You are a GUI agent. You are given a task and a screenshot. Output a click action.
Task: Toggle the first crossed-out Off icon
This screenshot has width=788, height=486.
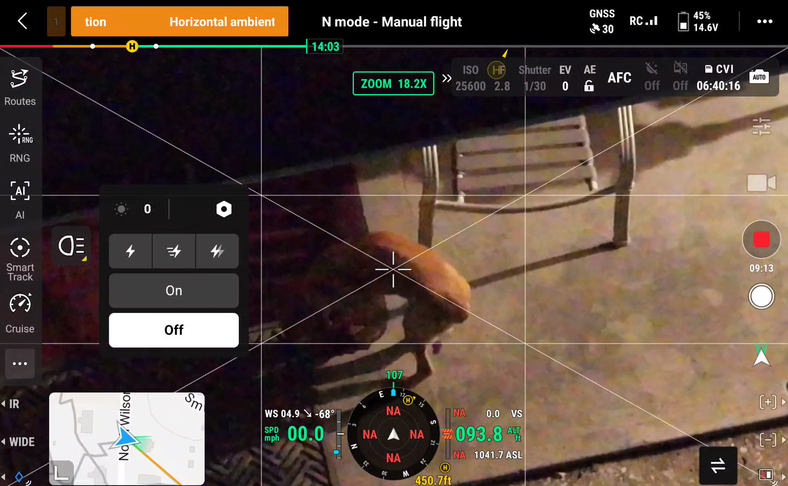(x=651, y=77)
